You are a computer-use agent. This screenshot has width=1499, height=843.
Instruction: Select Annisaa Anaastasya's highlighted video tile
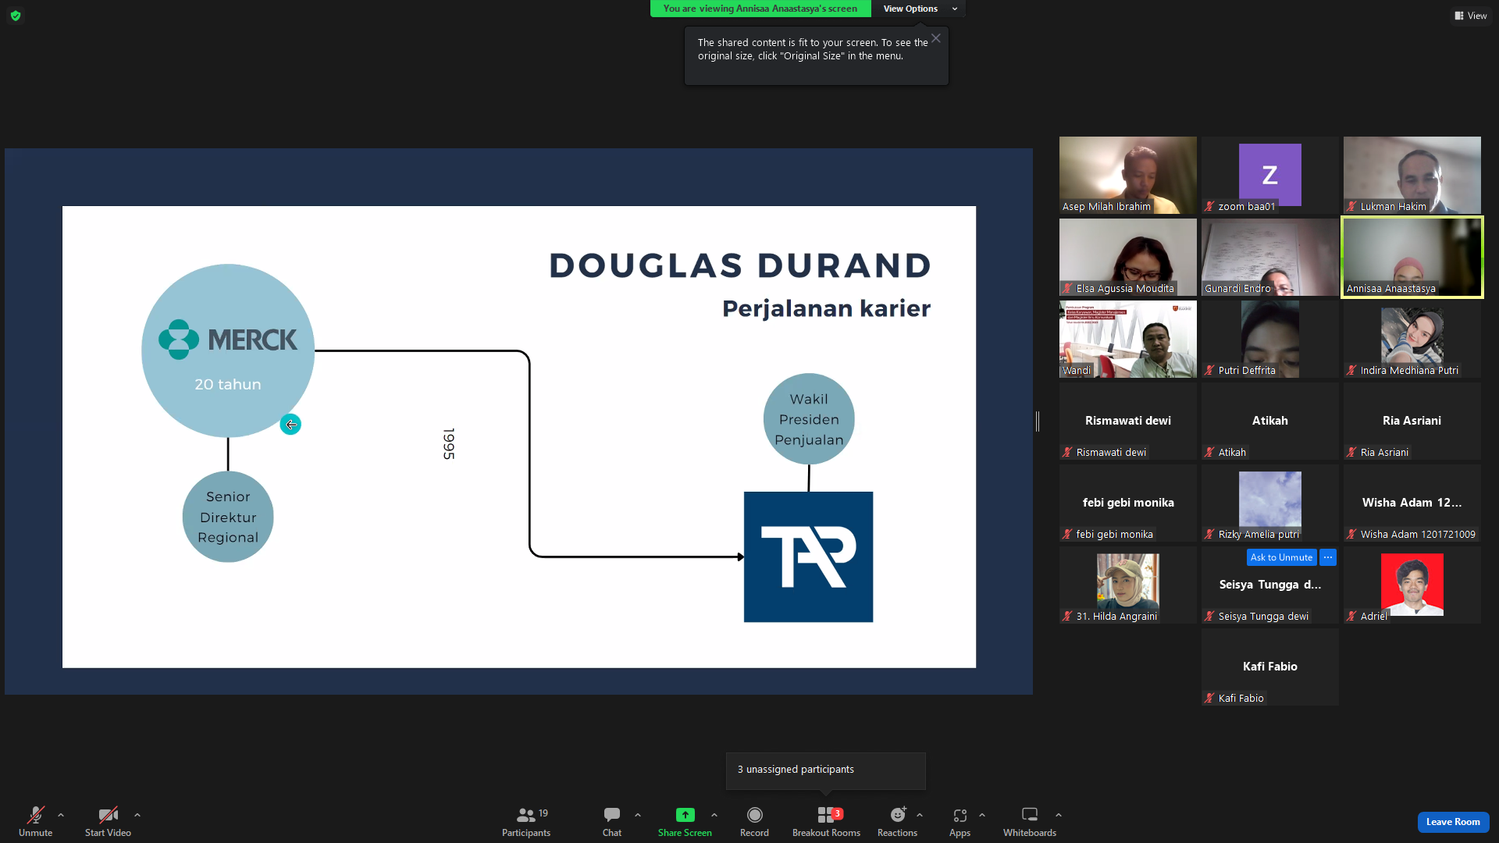[1412, 257]
